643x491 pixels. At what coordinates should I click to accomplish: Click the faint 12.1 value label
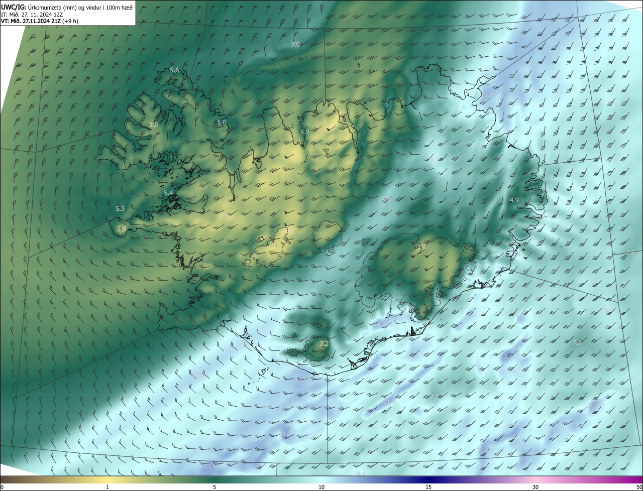click(506, 357)
